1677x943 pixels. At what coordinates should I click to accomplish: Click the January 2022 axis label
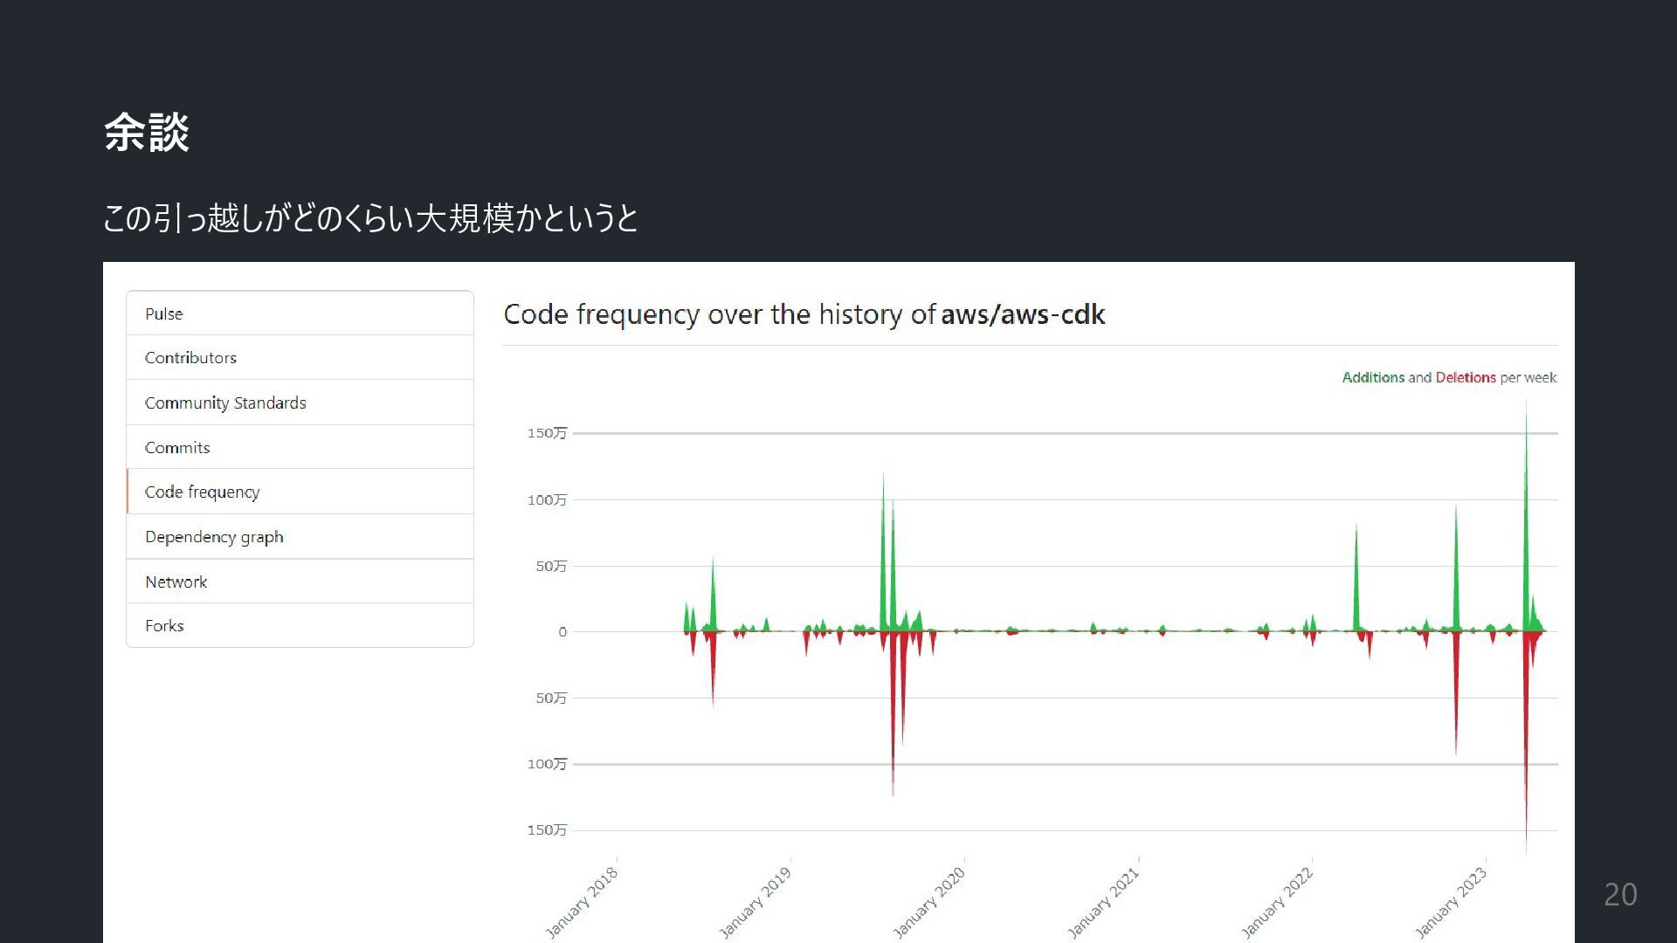coord(1277,902)
